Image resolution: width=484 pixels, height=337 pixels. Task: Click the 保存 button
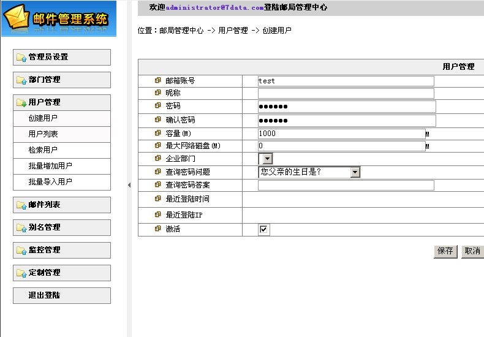coord(445,252)
